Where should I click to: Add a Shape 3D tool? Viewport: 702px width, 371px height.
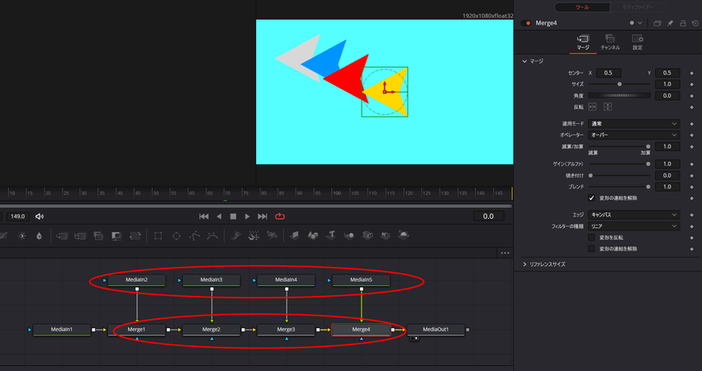(x=313, y=235)
